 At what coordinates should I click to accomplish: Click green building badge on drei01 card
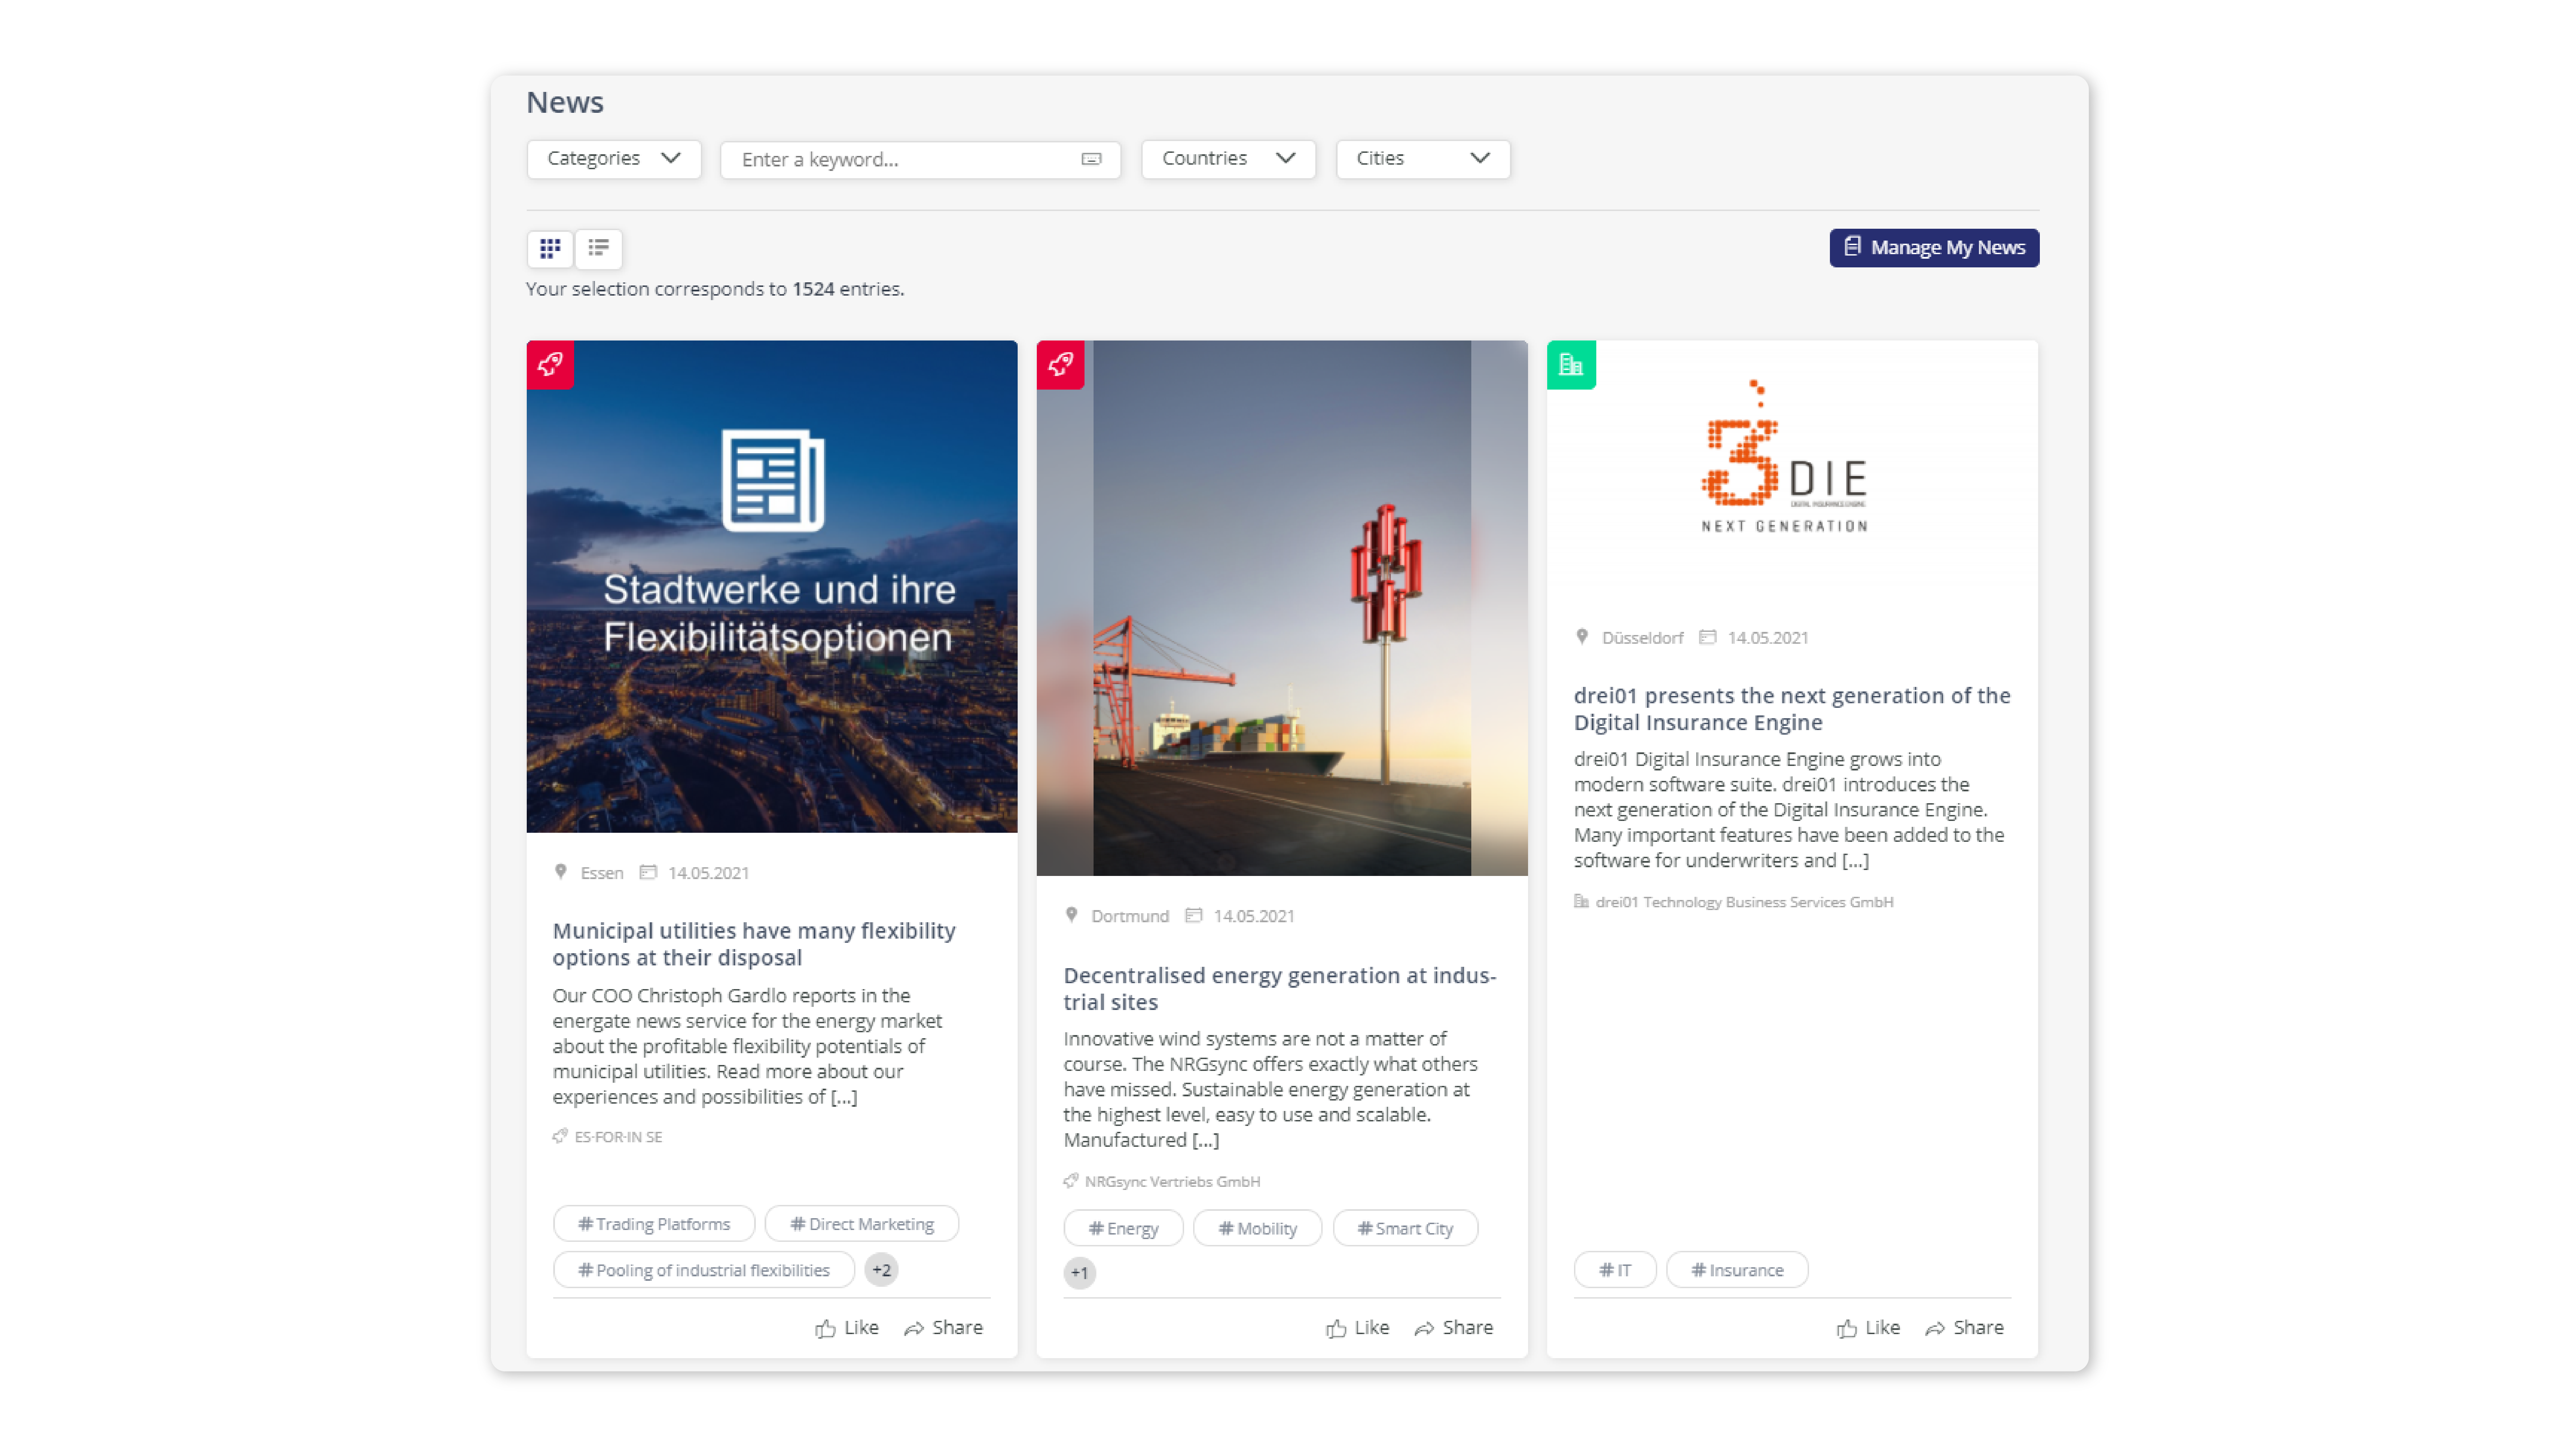click(1571, 365)
